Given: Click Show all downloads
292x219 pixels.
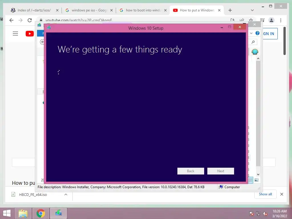Looking at the screenshot, I should (265, 194).
